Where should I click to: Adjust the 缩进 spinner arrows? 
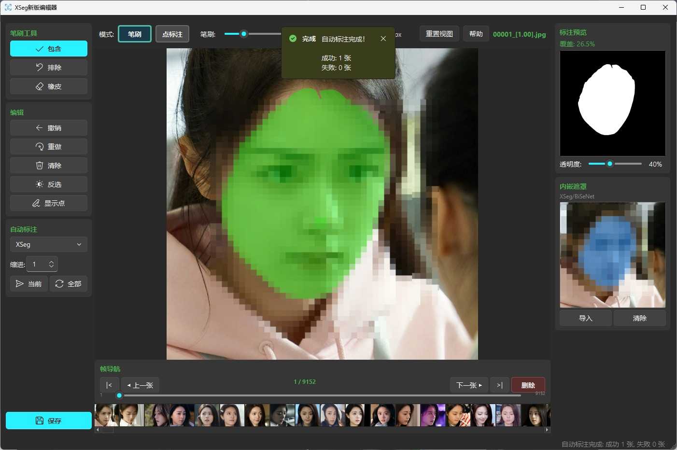(x=51, y=264)
